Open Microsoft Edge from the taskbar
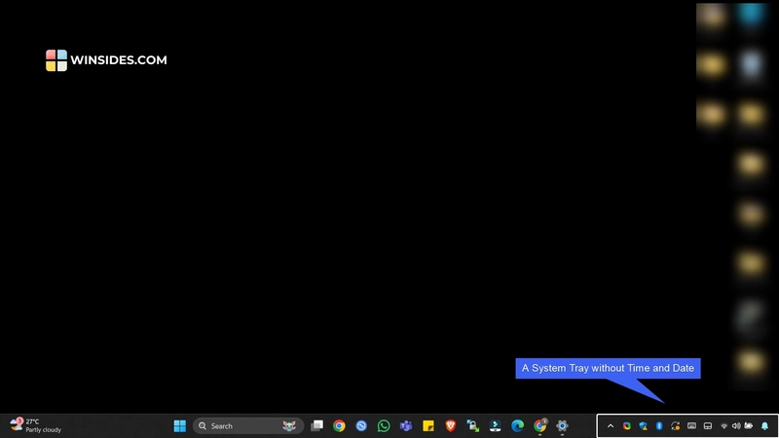779x438 pixels. click(x=517, y=425)
